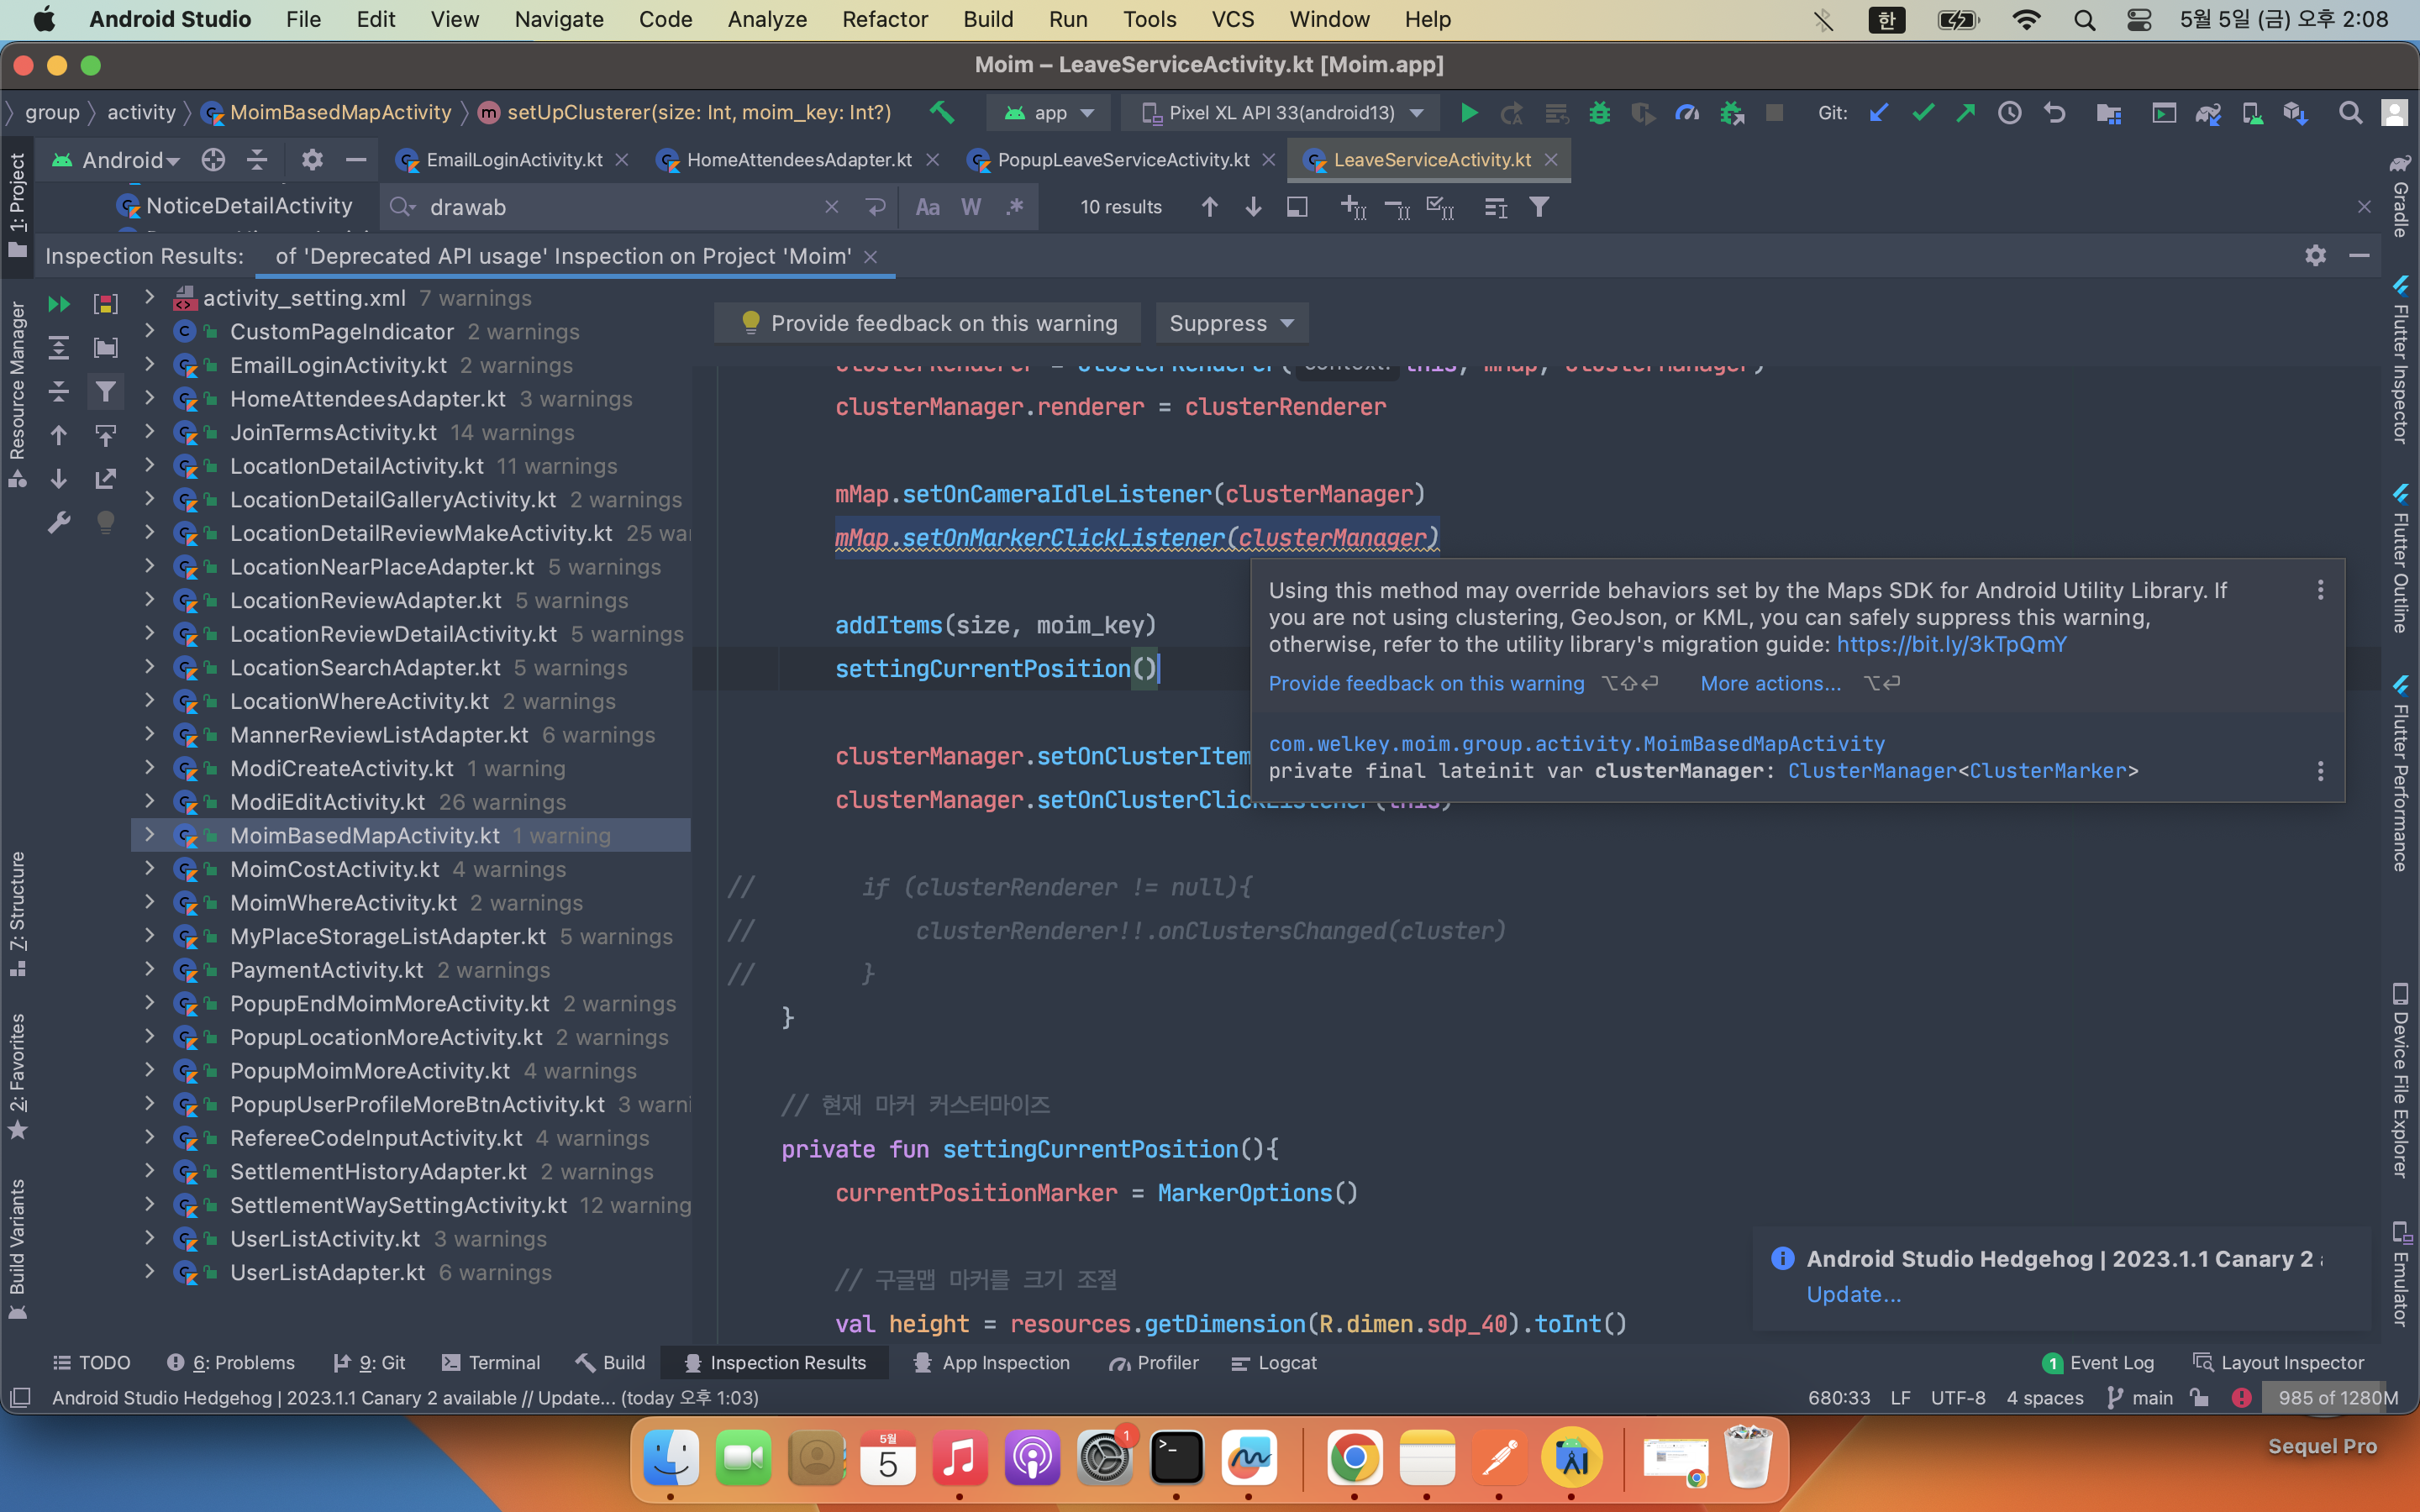Click the Make Project hammer icon
The width and height of the screenshot is (2420, 1512).
tap(941, 113)
